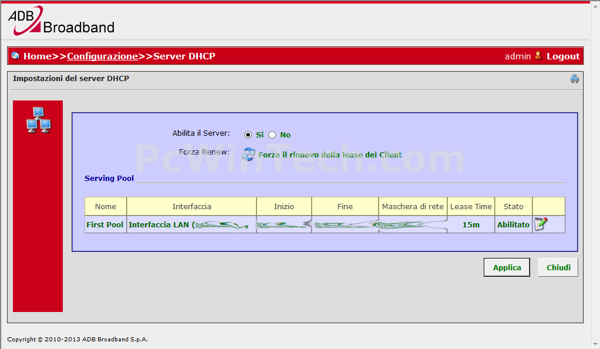
Task: Edit First Pool using the pencil icon
Action: [x=541, y=224]
